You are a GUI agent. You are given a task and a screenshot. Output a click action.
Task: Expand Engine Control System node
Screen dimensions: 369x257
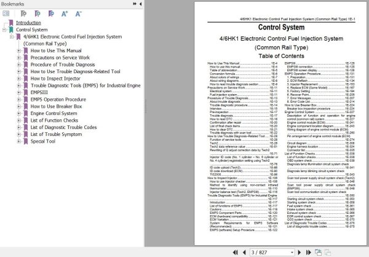pyautogui.click(x=19, y=114)
